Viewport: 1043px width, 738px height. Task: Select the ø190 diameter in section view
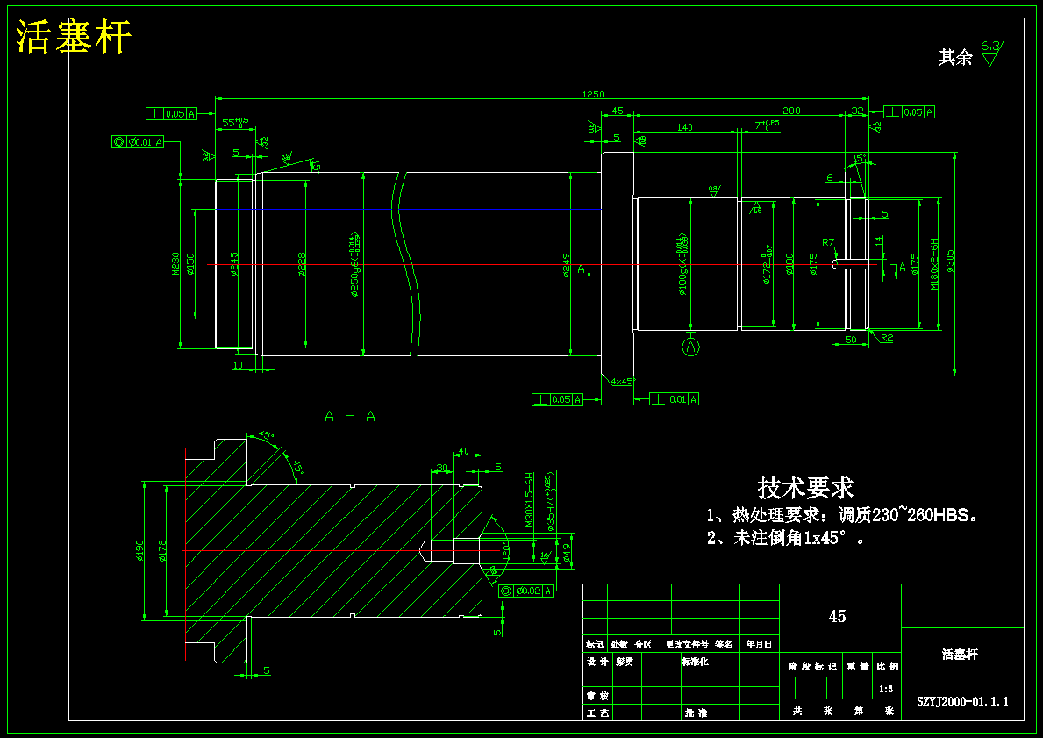tap(139, 550)
